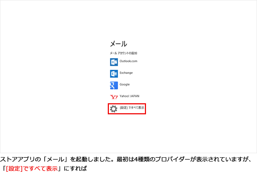Pick the Google account label
Screen dimensions: 257x172
click(125, 84)
